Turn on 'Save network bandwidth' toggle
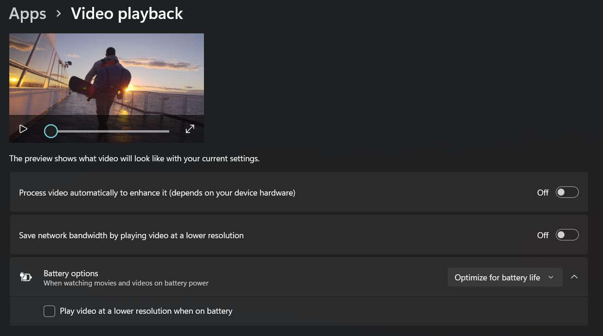The height and width of the screenshot is (336, 603). (567, 235)
